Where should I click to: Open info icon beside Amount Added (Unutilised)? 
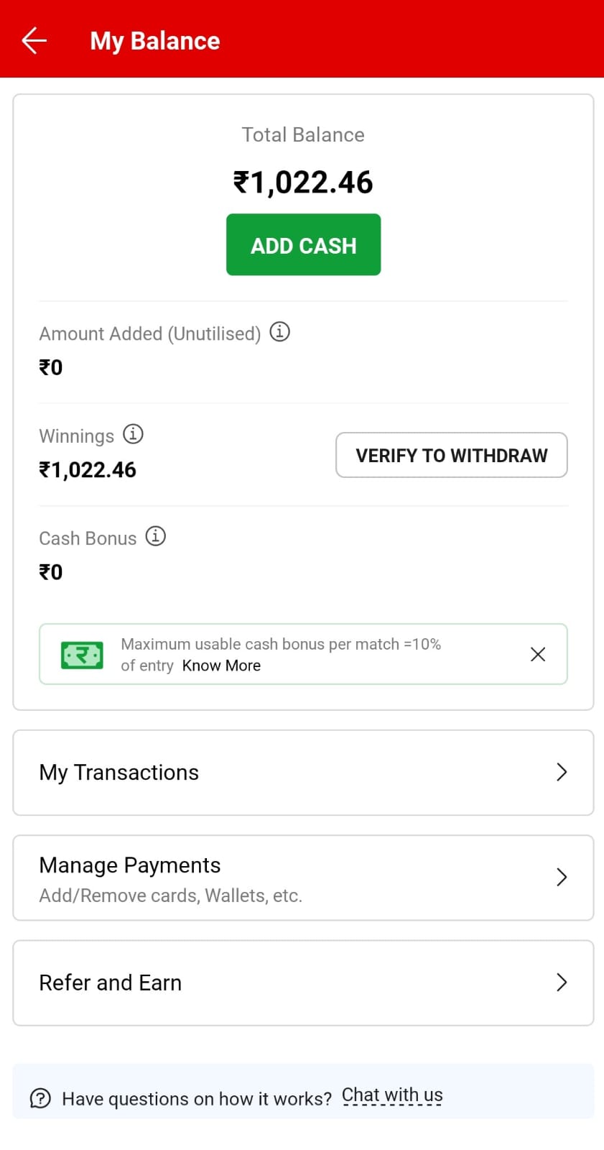279,332
